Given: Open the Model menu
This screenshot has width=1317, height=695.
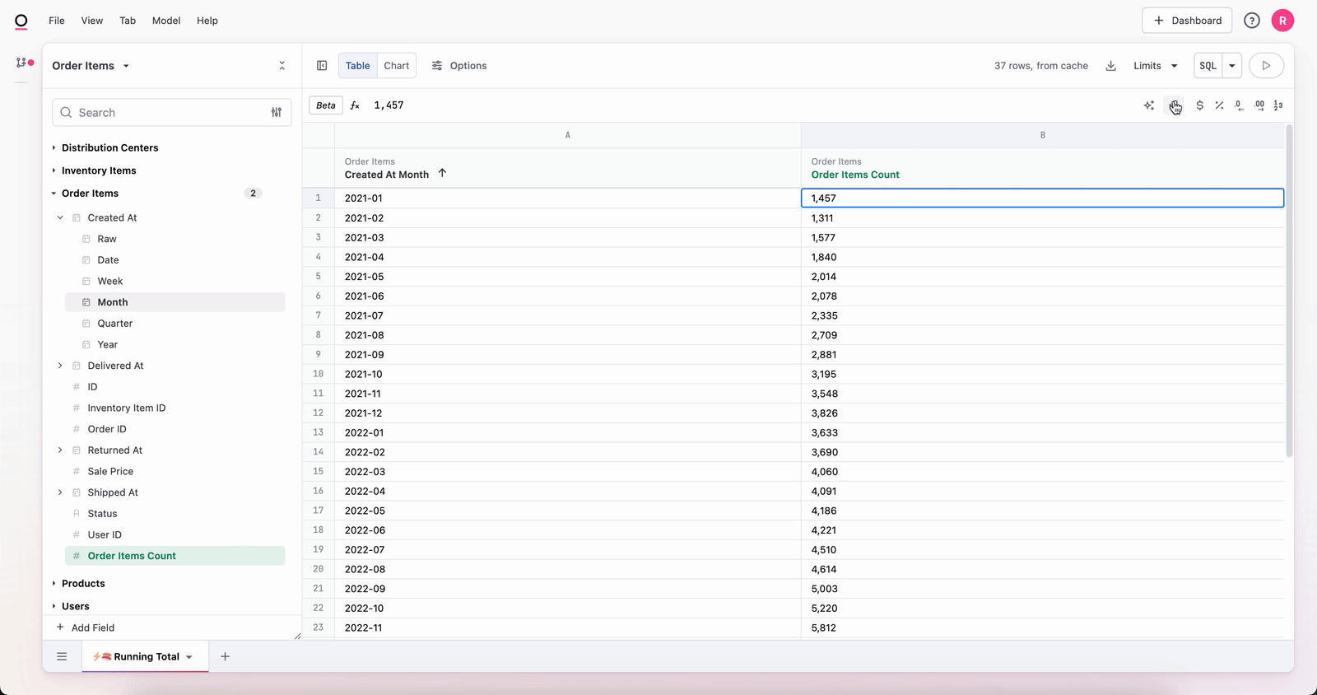Looking at the screenshot, I should (166, 21).
